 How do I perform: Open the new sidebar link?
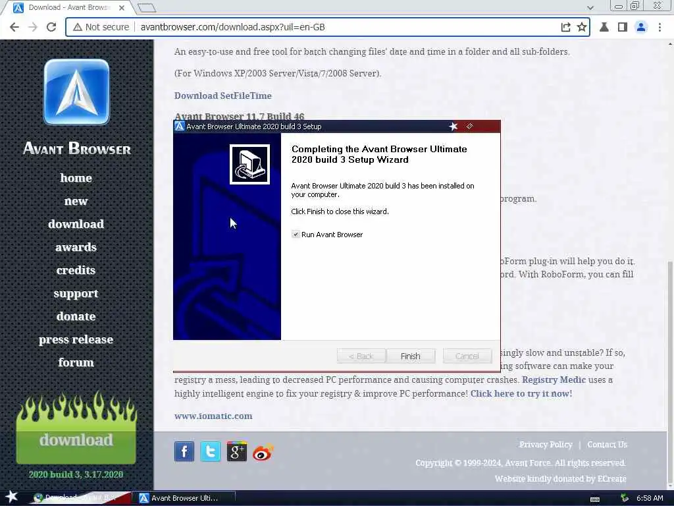click(x=76, y=201)
